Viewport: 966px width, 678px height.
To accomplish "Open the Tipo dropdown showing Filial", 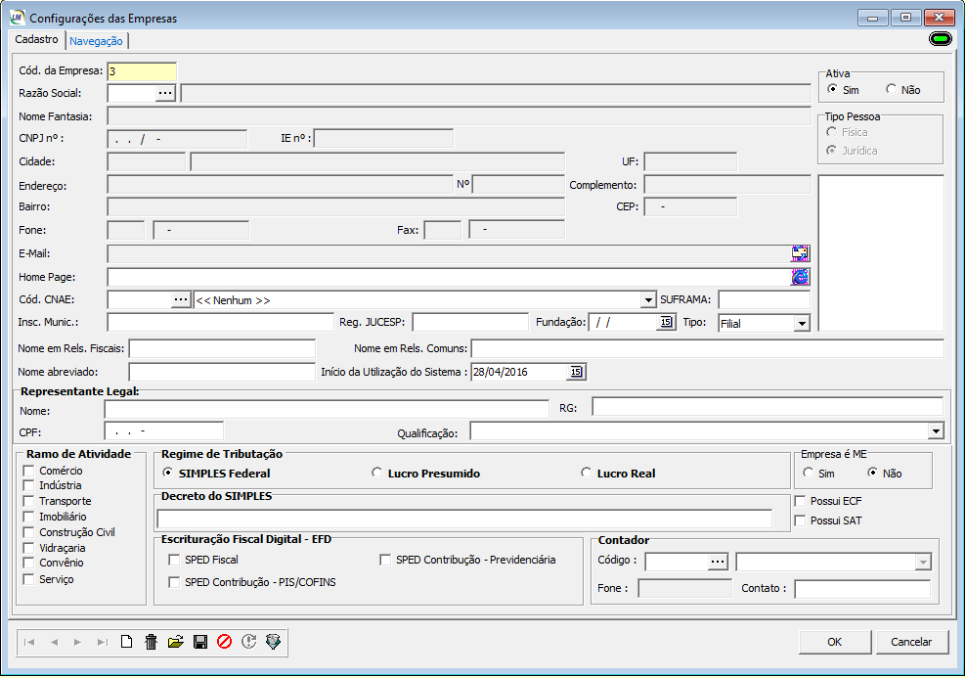I will click(802, 324).
